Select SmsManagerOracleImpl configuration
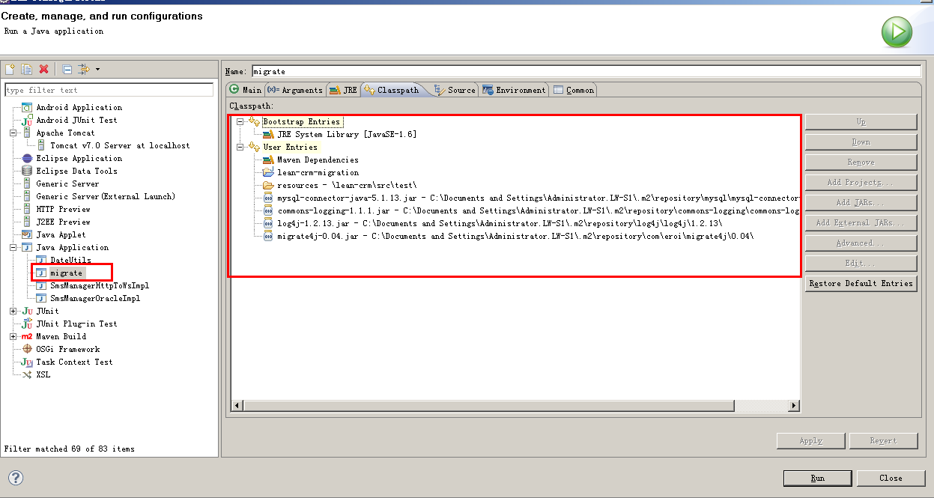This screenshot has width=934, height=498. 95,299
